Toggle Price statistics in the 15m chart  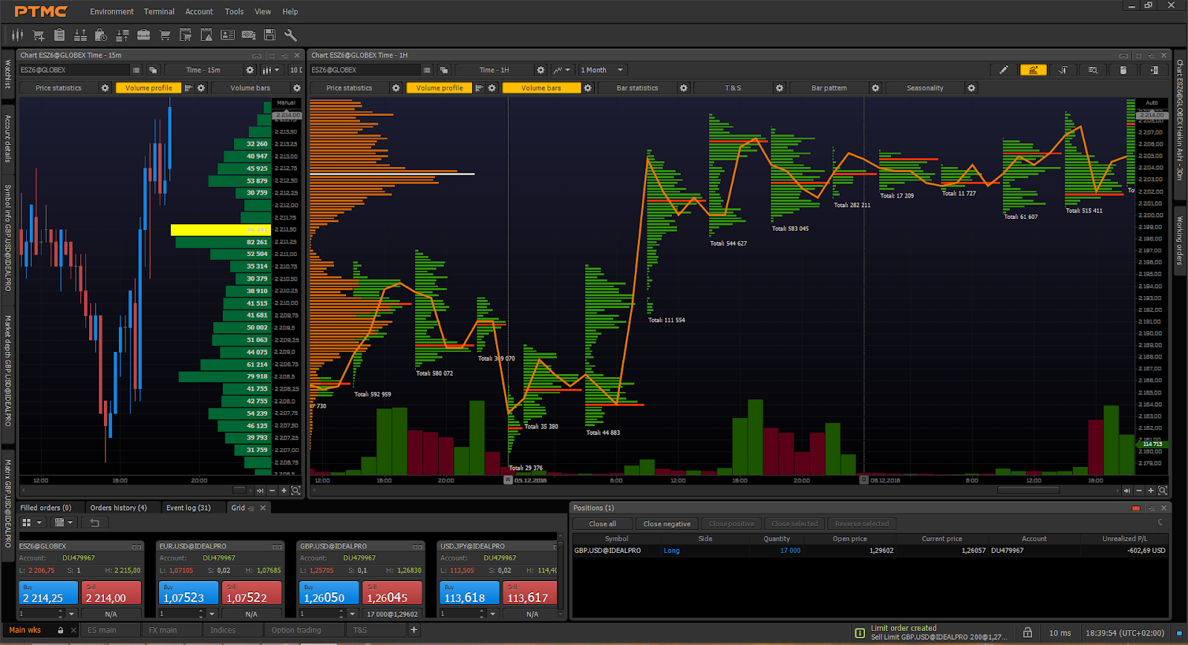(x=59, y=88)
